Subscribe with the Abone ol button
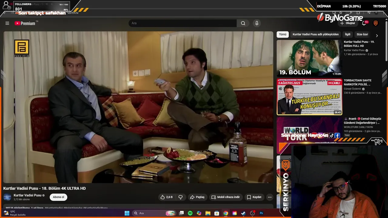The image size is (388, 218). coord(59,197)
